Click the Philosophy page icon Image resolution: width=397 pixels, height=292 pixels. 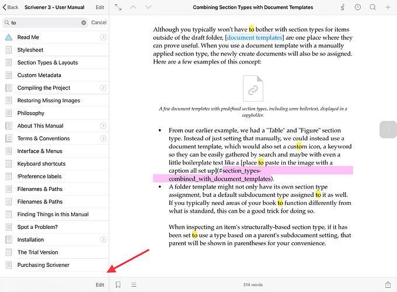pyautogui.click(x=9, y=113)
